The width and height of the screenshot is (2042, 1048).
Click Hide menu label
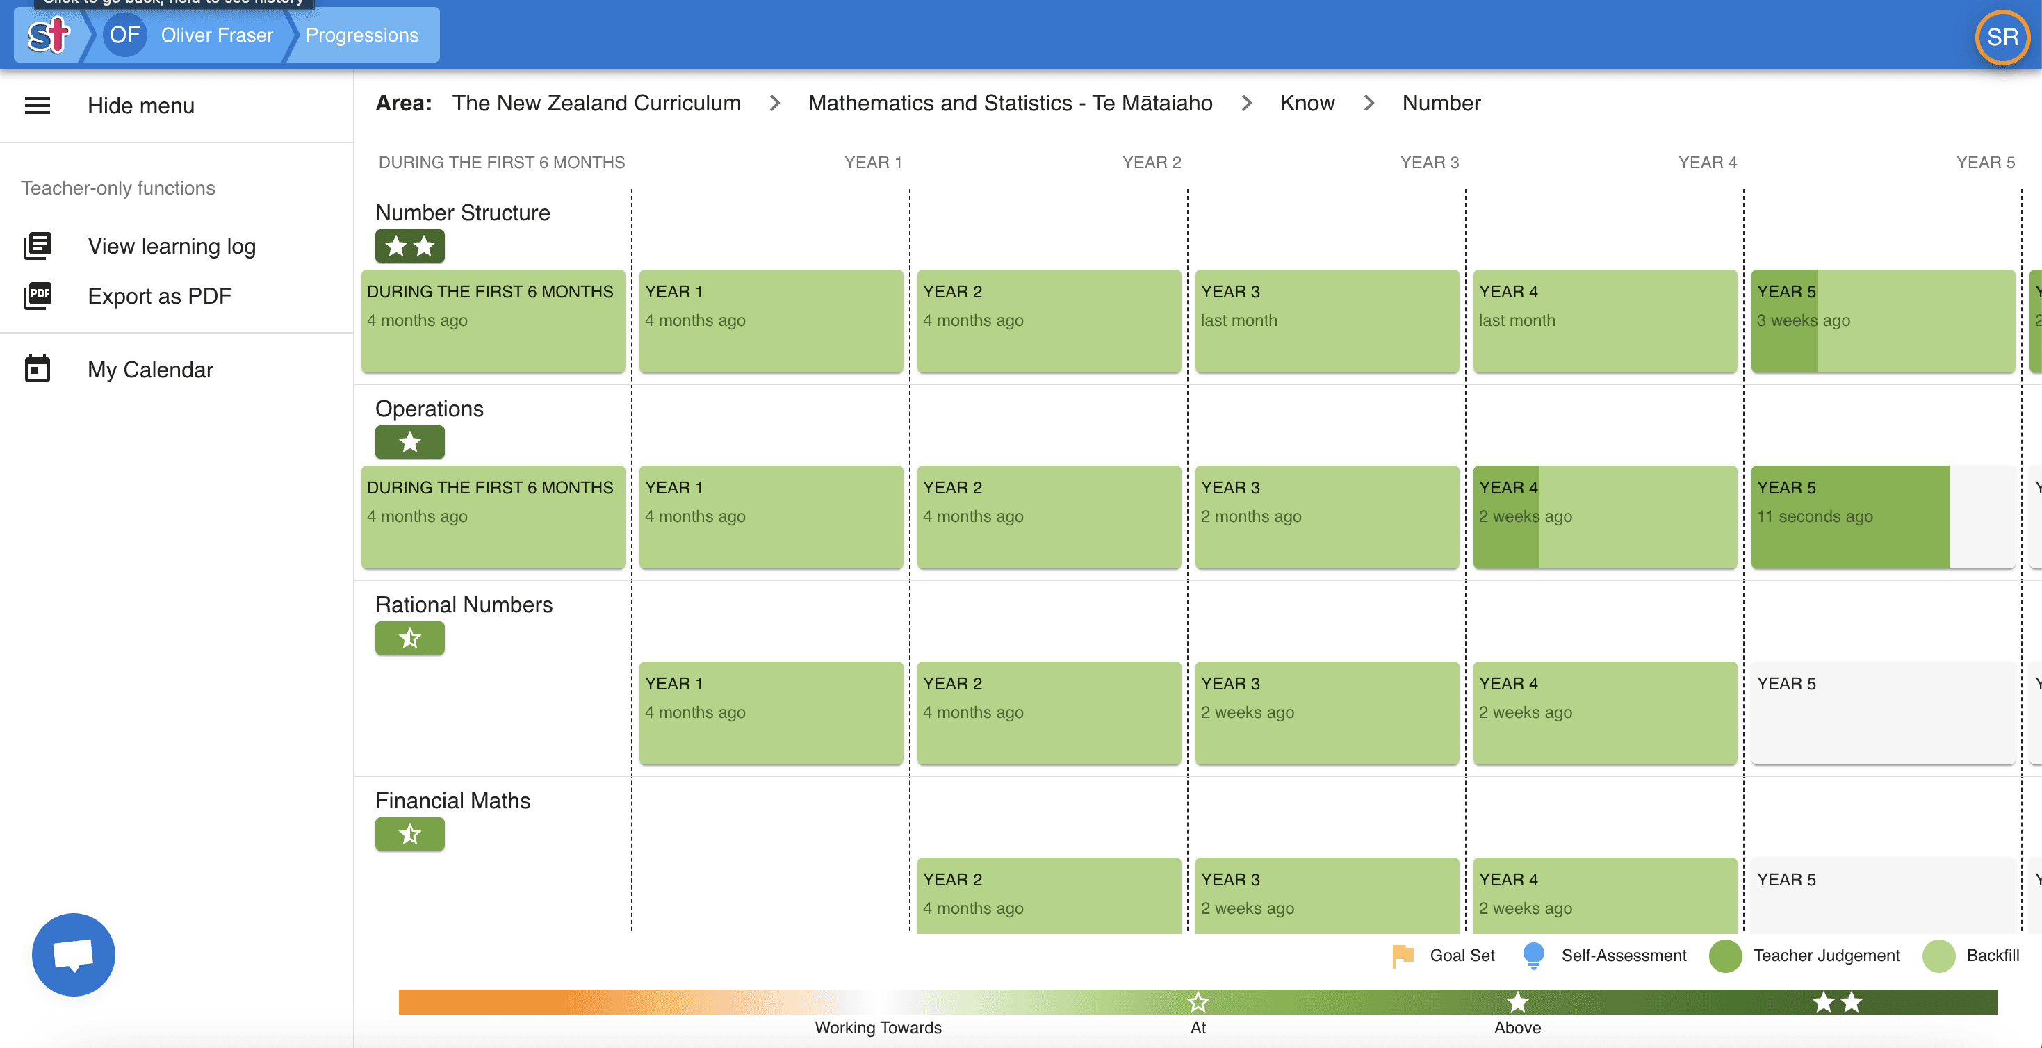click(x=141, y=106)
